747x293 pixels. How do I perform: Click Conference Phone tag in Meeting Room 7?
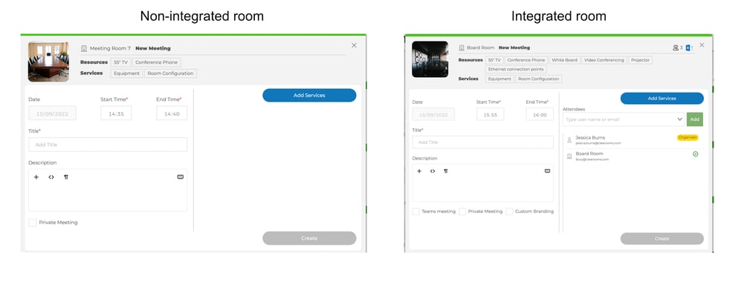(156, 62)
